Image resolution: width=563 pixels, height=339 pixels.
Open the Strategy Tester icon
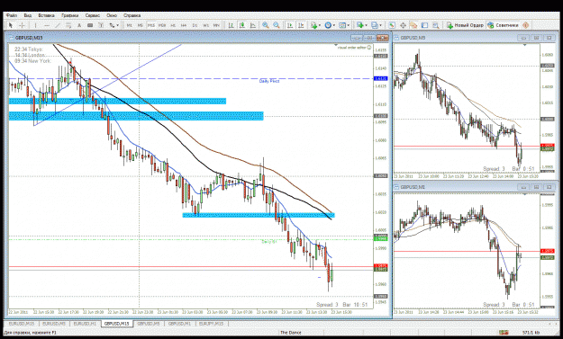pyautogui.click(x=435, y=25)
